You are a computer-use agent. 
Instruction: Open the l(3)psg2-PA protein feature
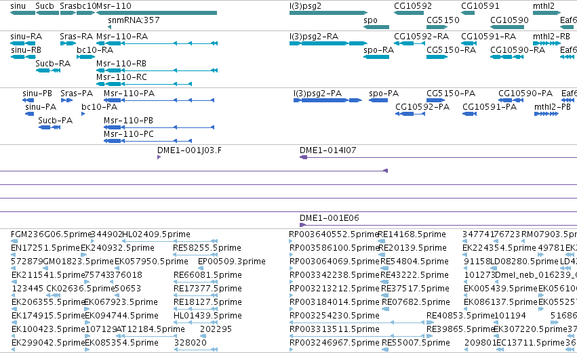click(x=327, y=100)
